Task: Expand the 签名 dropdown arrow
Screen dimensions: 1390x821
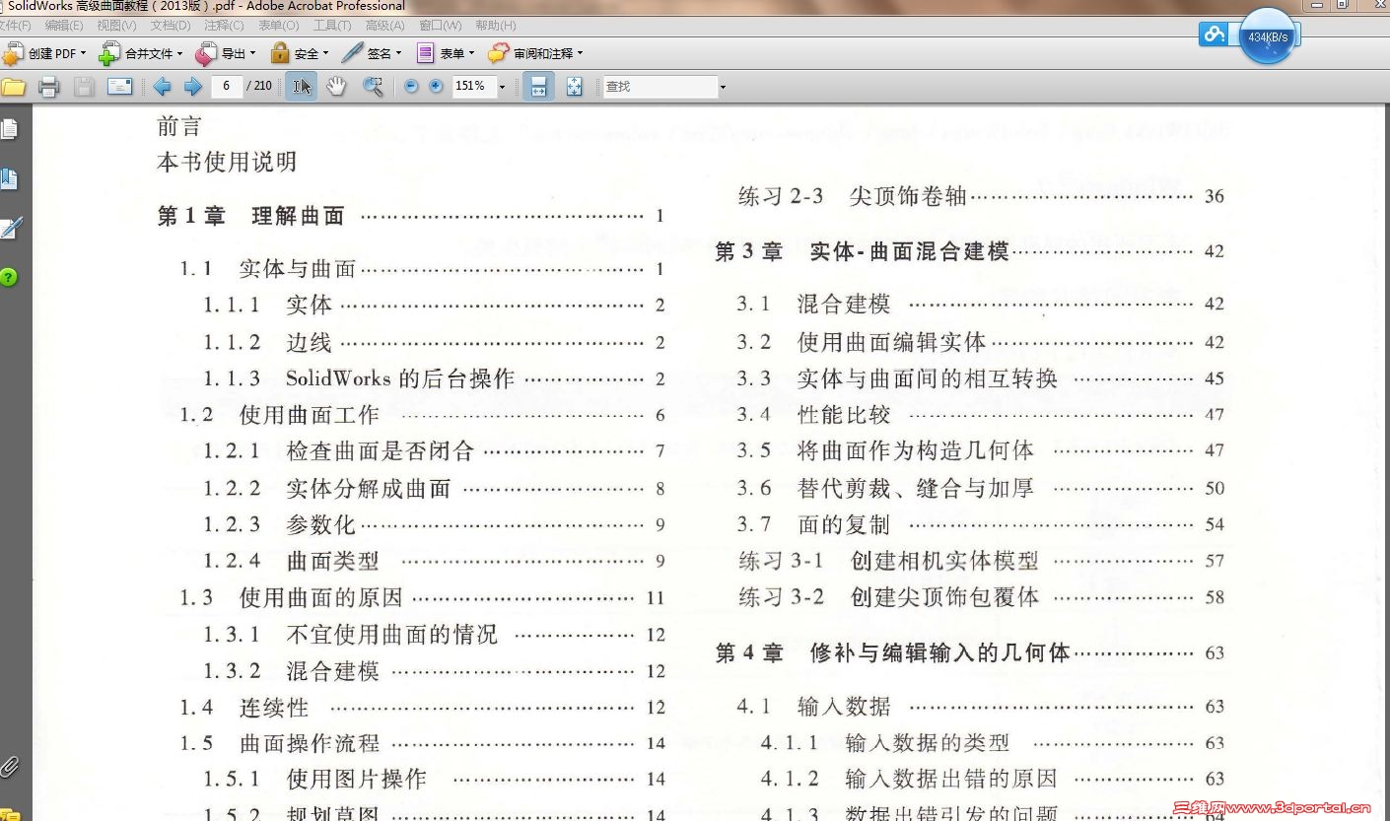Action: tap(398, 53)
